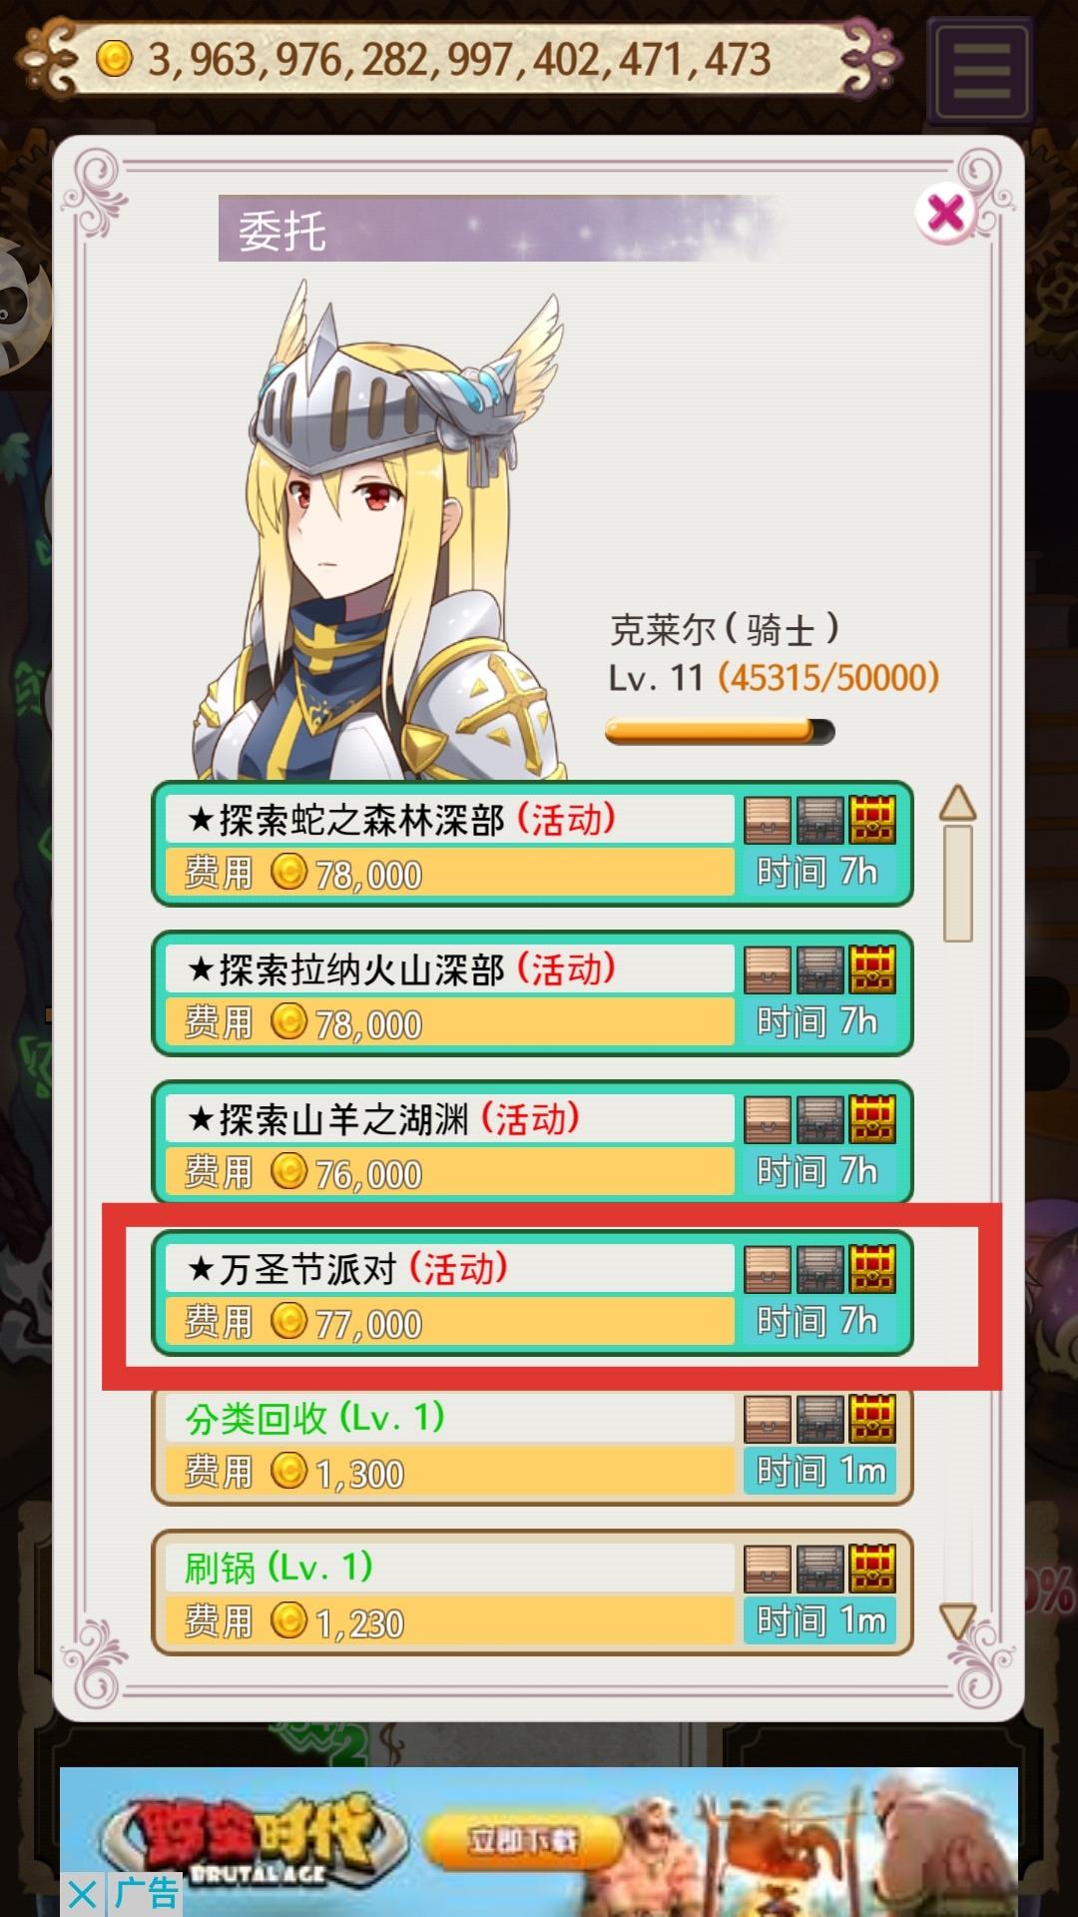Click the up arrow on quest list

957,802
